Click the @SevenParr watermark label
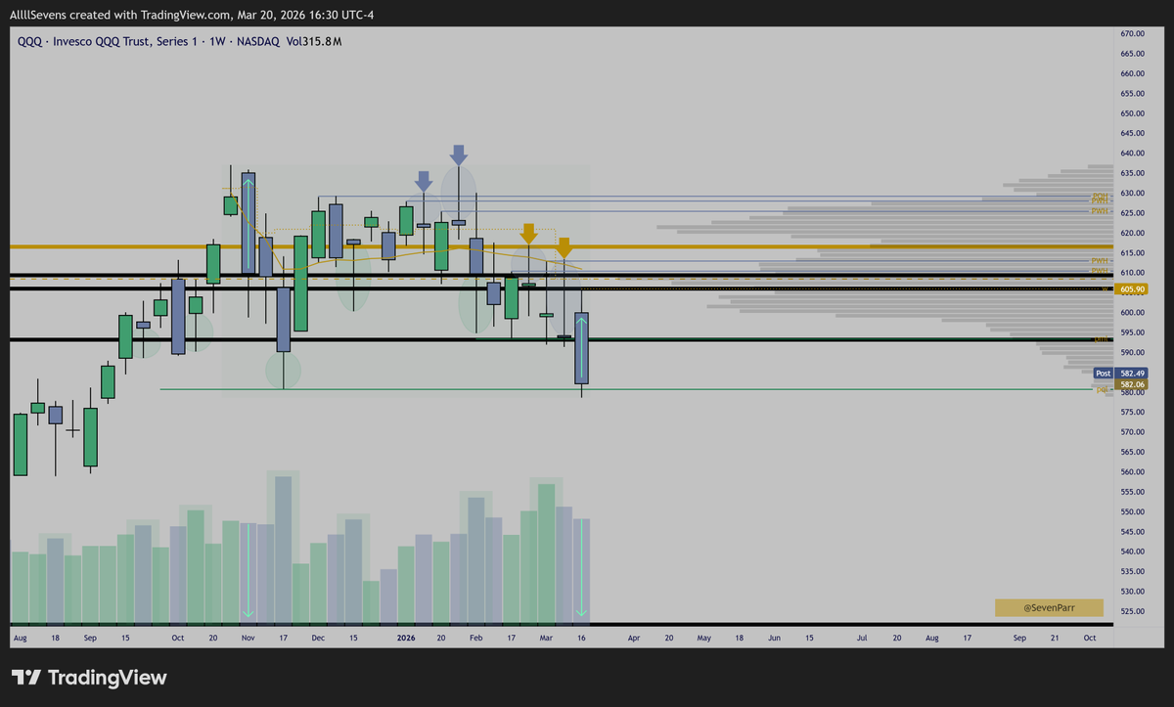This screenshot has height=707, width=1174. [x=1049, y=607]
